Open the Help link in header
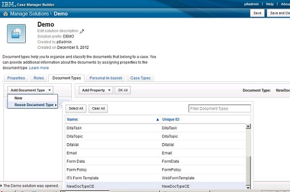 coord(270,4)
